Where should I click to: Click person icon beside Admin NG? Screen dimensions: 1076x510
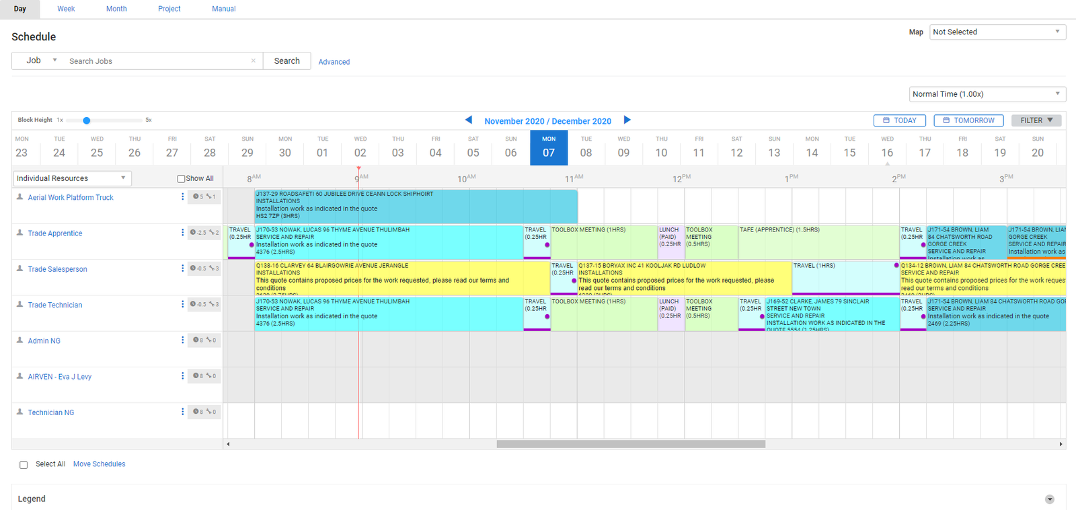20,340
